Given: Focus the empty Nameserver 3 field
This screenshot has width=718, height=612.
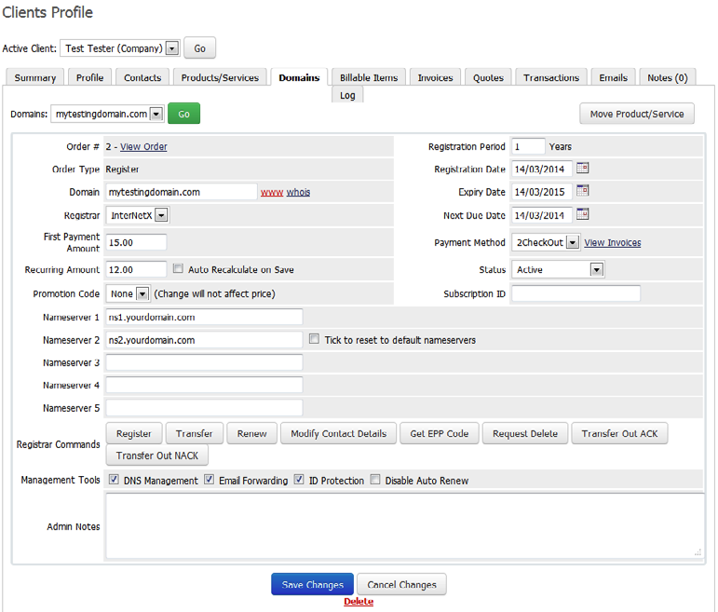Looking at the screenshot, I should (x=204, y=362).
